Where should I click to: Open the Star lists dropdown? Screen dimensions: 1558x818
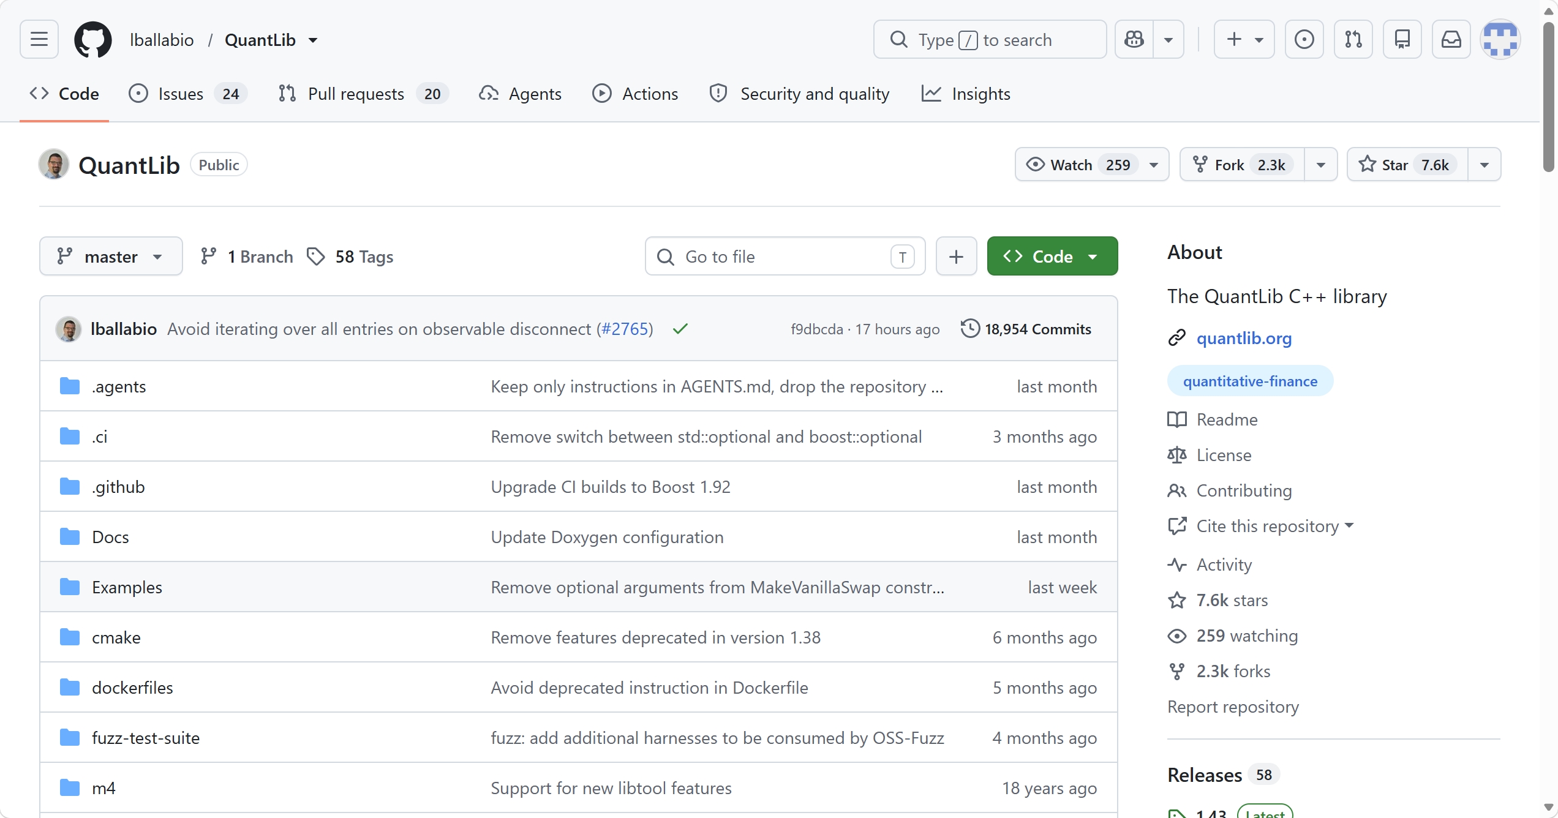1485,165
